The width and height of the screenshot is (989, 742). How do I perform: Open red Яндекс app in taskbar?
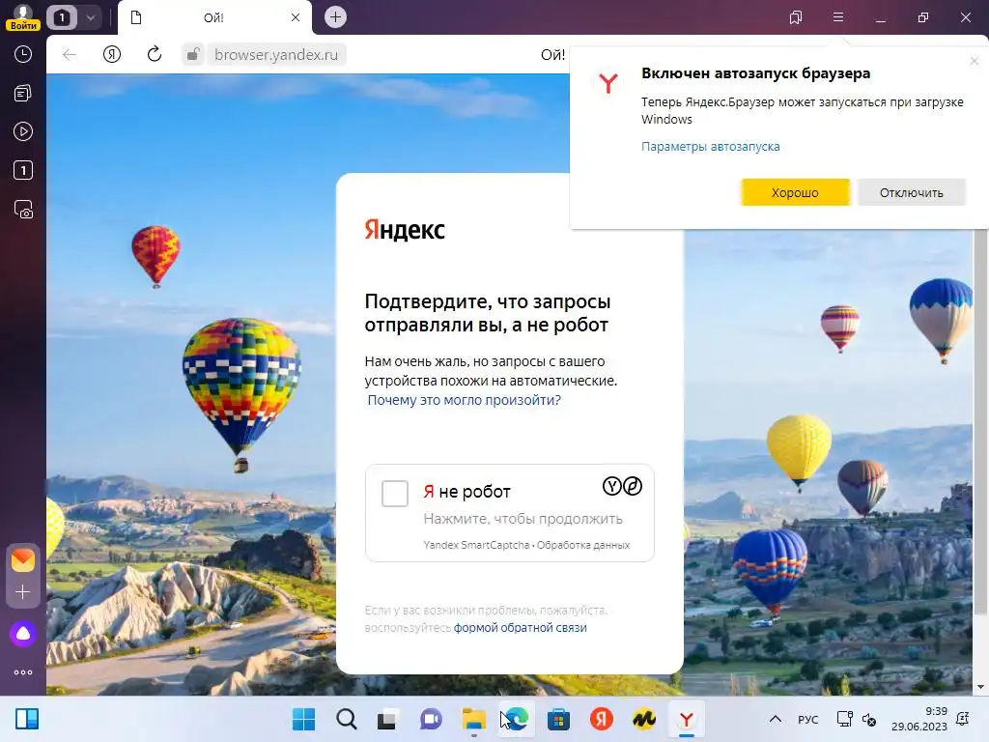point(601,719)
